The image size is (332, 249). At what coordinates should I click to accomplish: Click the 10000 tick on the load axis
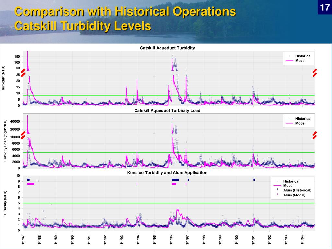click(15, 137)
